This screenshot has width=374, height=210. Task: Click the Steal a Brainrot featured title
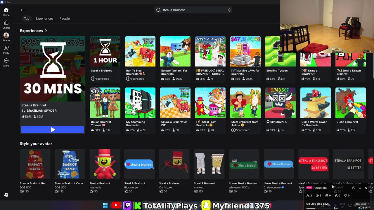34,105
